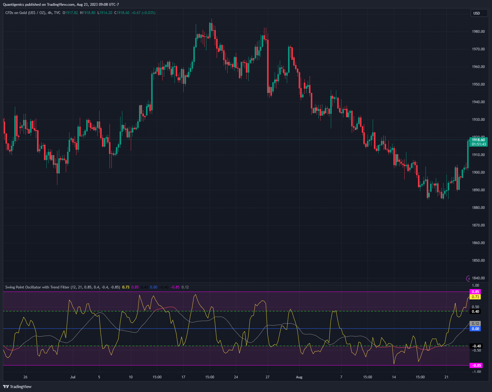
Task: Click the 7 date label on time axis
Action: [x=341, y=377]
